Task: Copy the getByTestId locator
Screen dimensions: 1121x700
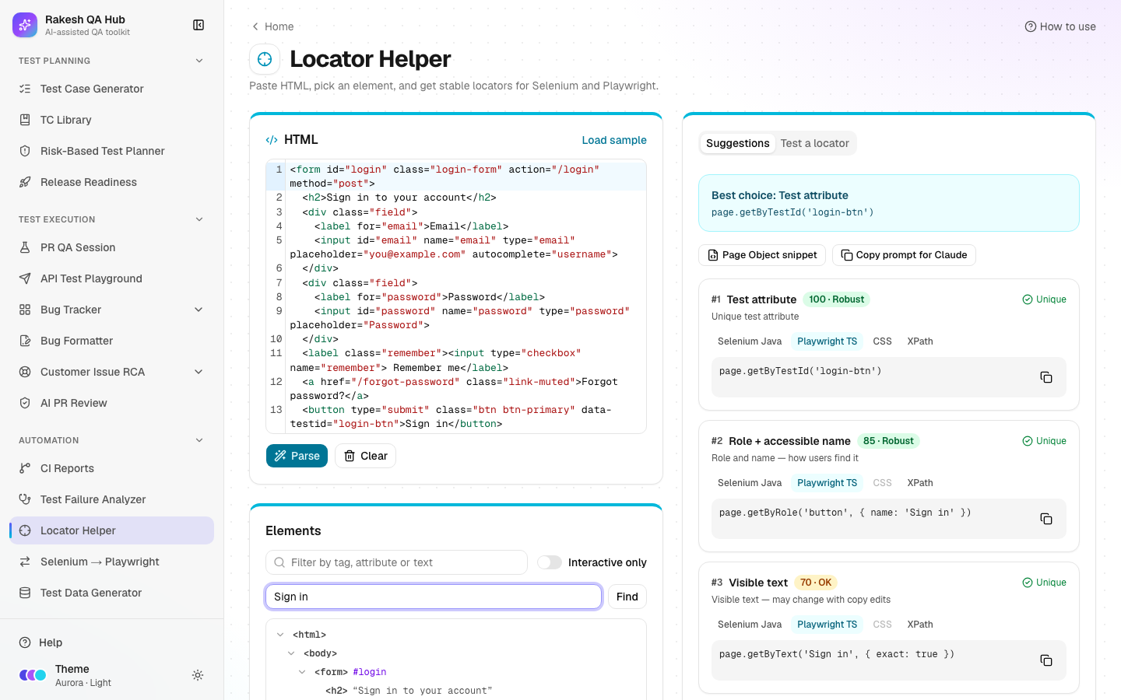Action: pos(1046,377)
